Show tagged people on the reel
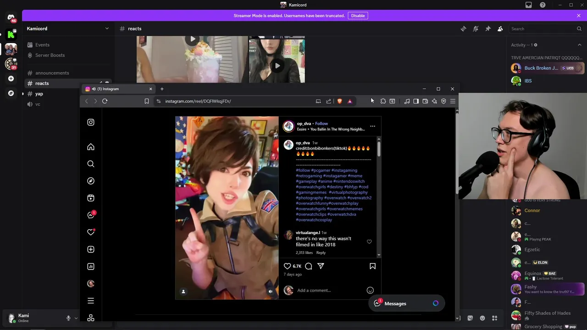 coord(183,291)
